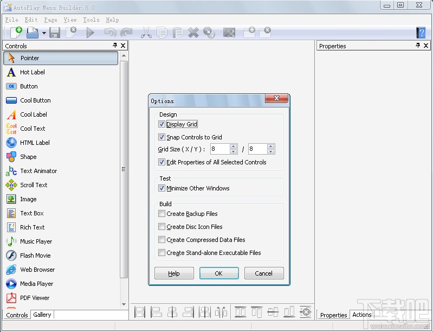
Task: Click the Paste clipboard icon
Action: coord(178,33)
